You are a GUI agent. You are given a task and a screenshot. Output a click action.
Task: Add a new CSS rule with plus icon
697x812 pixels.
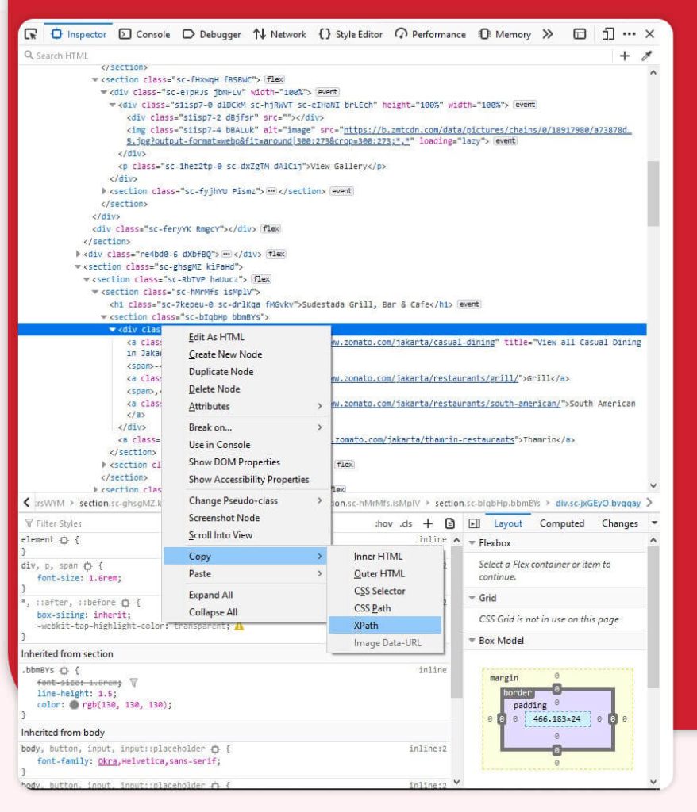[427, 523]
